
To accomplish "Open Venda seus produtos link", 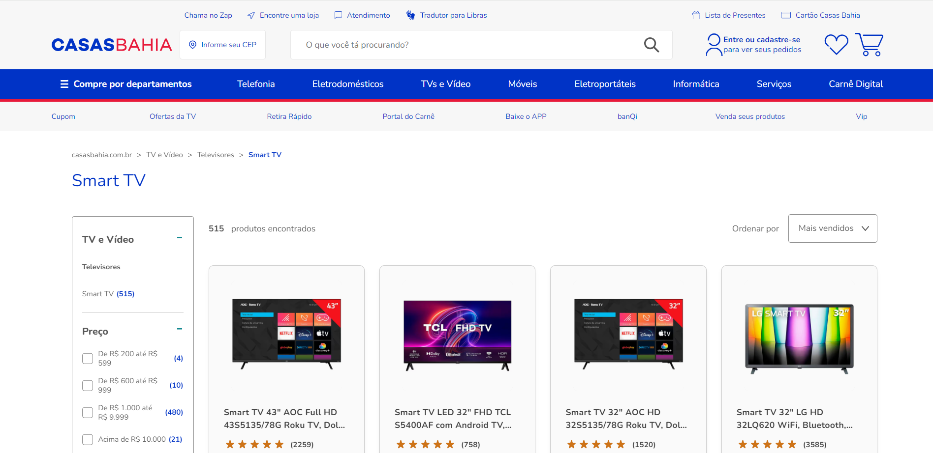I will (750, 116).
